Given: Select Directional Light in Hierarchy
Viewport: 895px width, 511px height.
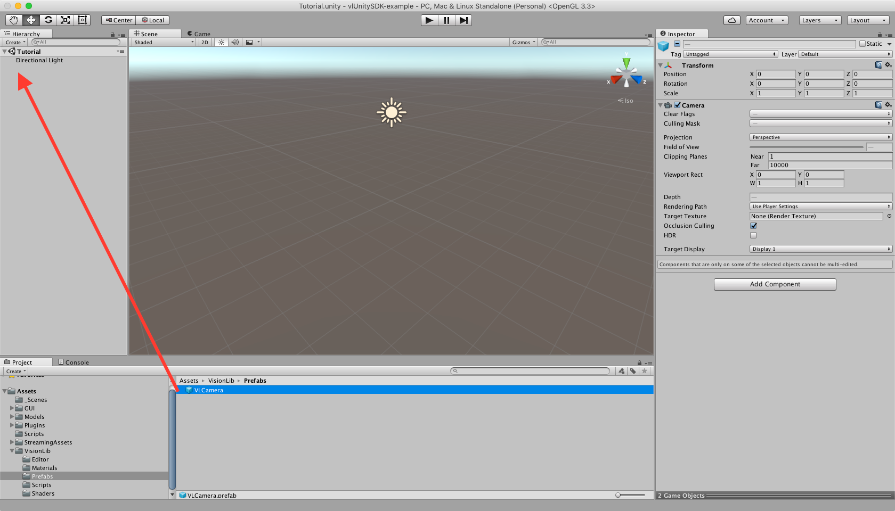Looking at the screenshot, I should tap(39, 61).
